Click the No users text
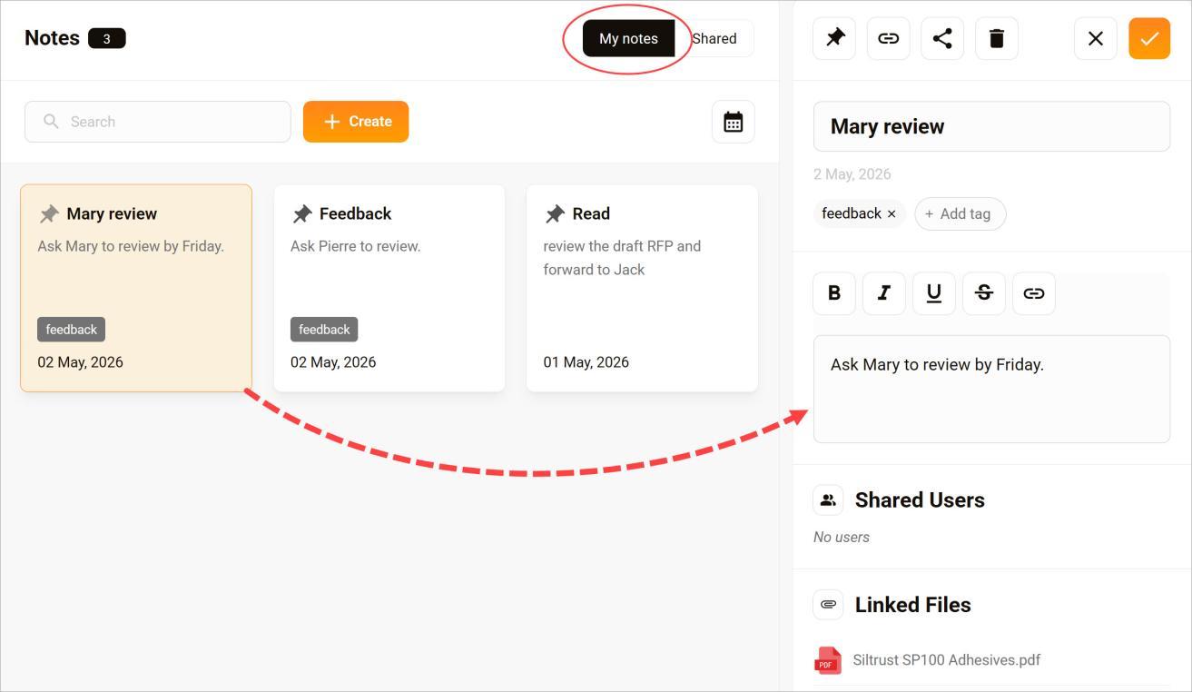 (x=842, y=537)
